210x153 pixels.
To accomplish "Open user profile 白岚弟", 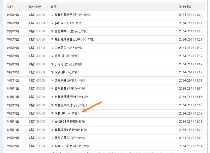I will coord(59,48).
